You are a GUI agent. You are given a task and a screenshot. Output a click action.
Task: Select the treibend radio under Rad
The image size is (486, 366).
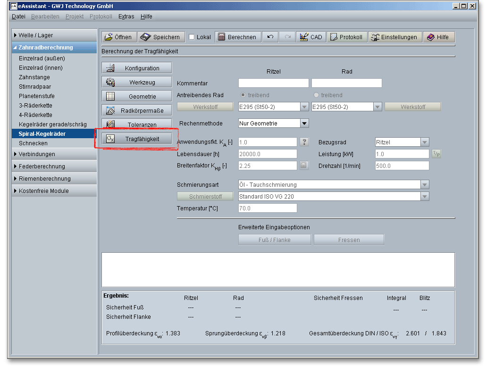316,95
